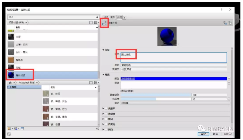This screenshot has height=140, width=243.
Task: Expand the 自发光 section triangle
Action: 103,124
